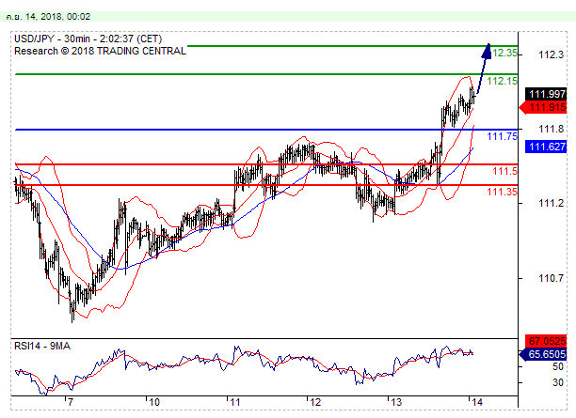
Task: Click the RSI axis level 30
Action: pos(557,382)
